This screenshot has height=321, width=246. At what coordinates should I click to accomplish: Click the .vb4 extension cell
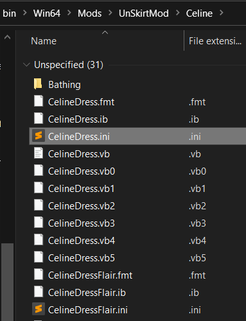197,241
